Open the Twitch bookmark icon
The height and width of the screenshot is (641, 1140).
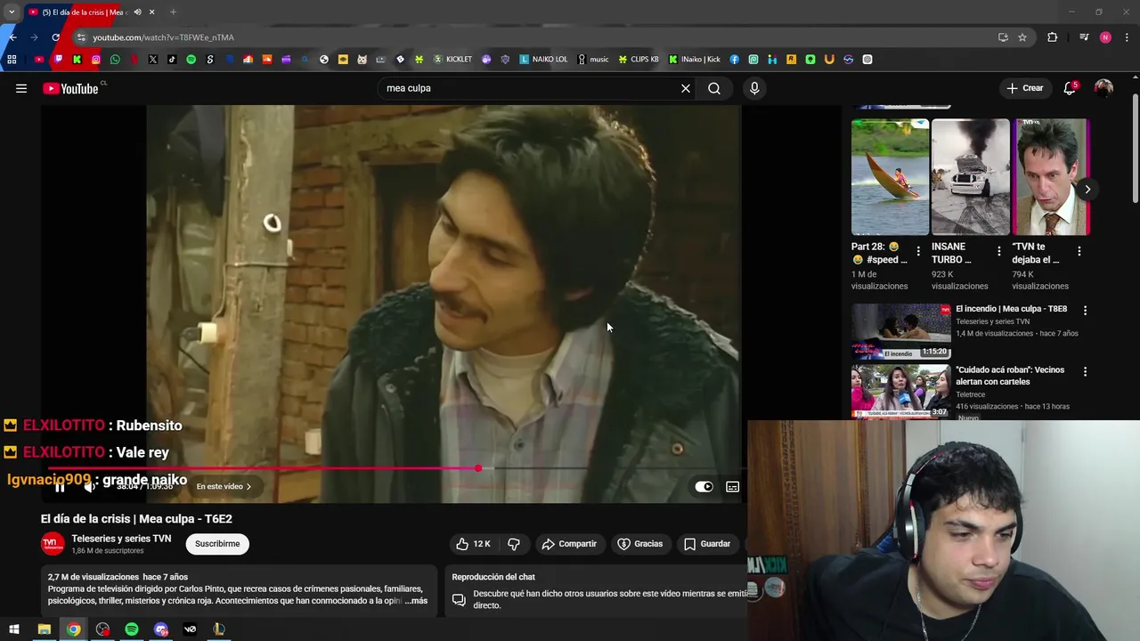58,60
